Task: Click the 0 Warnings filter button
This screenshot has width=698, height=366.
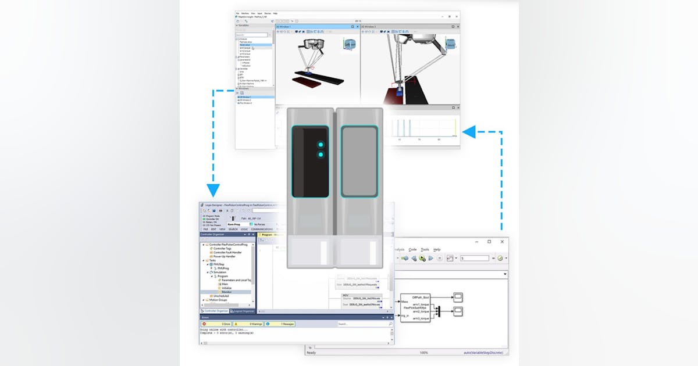Action: (x=248, y=324)
